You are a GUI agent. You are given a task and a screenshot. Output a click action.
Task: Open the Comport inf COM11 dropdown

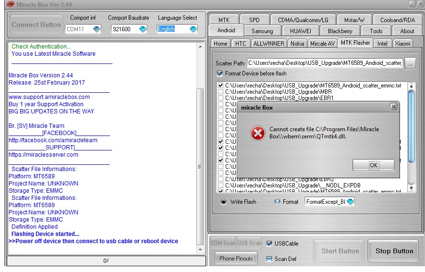(x=96, y=29)
